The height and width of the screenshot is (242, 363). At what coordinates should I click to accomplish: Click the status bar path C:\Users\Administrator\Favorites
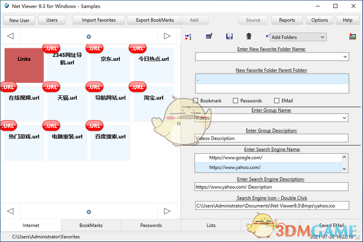point(46,237)
